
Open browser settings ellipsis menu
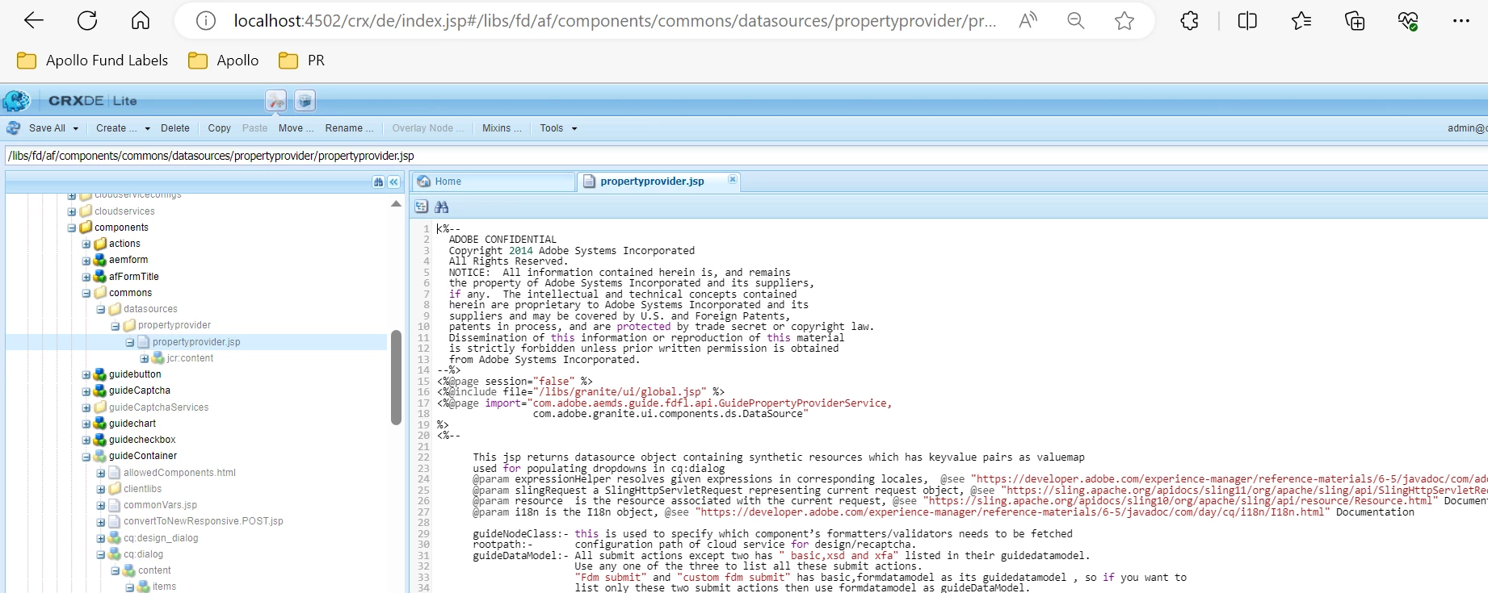(1461, 21)
